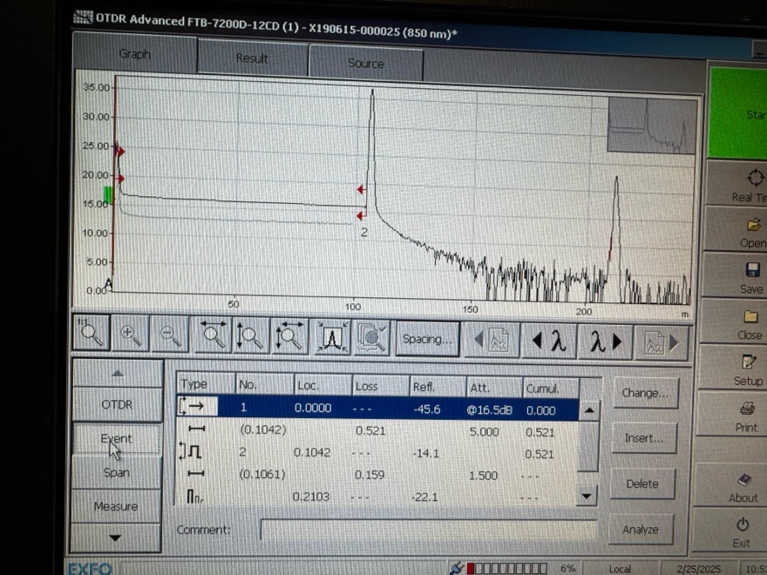767x575 pixels.
Task: Click the Type column header
Action: click(206, 384)
